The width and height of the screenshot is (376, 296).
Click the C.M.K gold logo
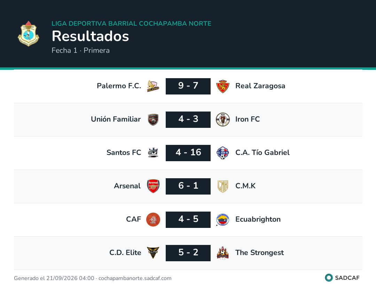click(x=223, y=186)
